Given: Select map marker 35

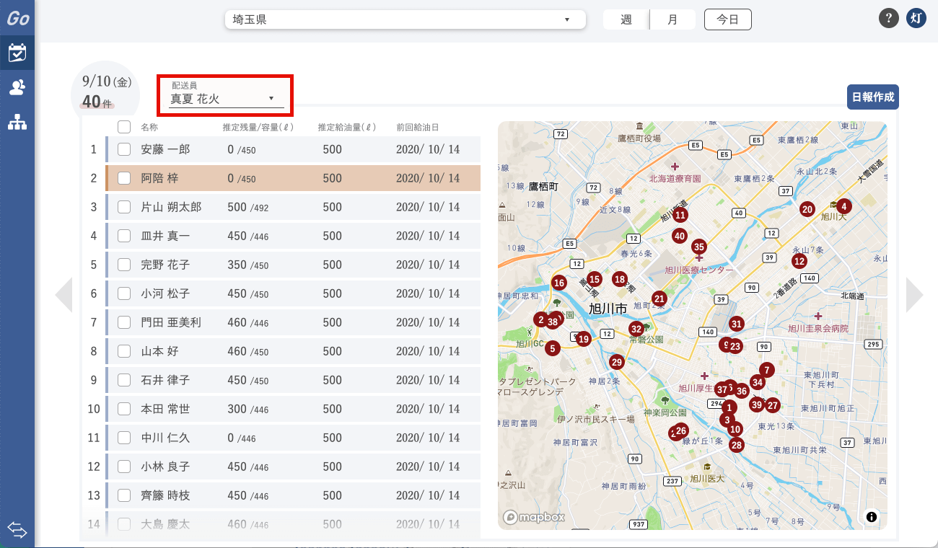Looking at the screenshot, I should [698, 247].
